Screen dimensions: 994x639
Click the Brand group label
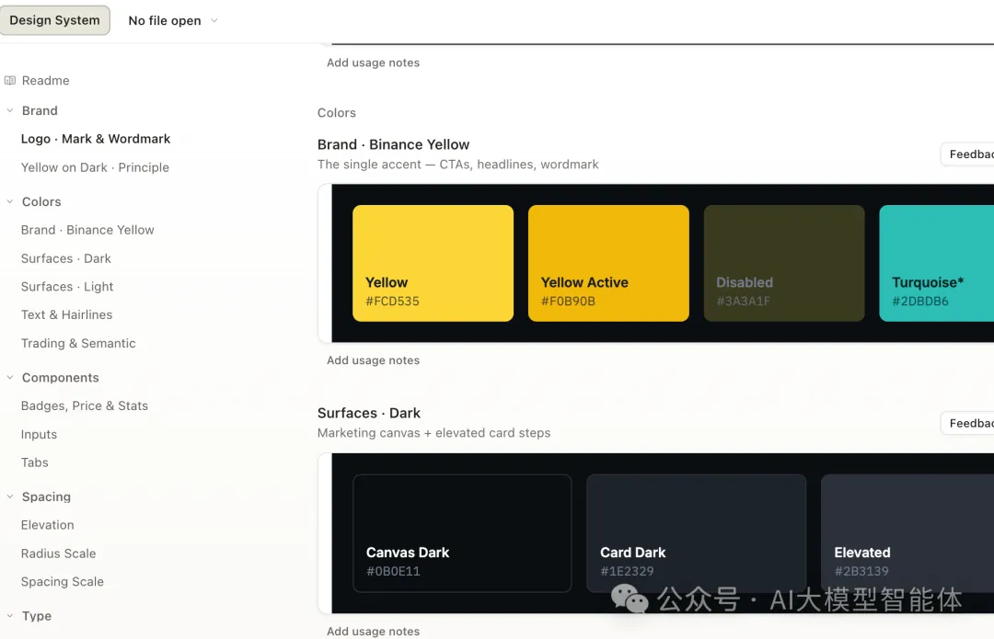(40, 111)
